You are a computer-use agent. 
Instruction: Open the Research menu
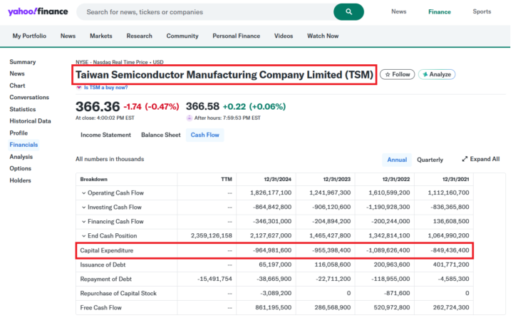click(140, 36)
